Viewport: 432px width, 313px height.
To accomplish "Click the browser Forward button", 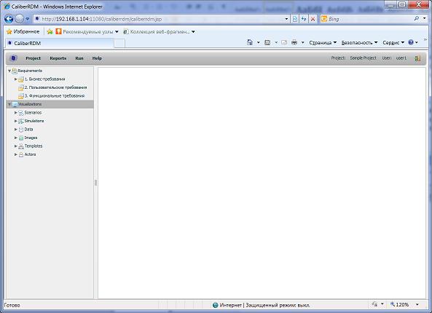I will pyautogui.click(x=19, y=19).
